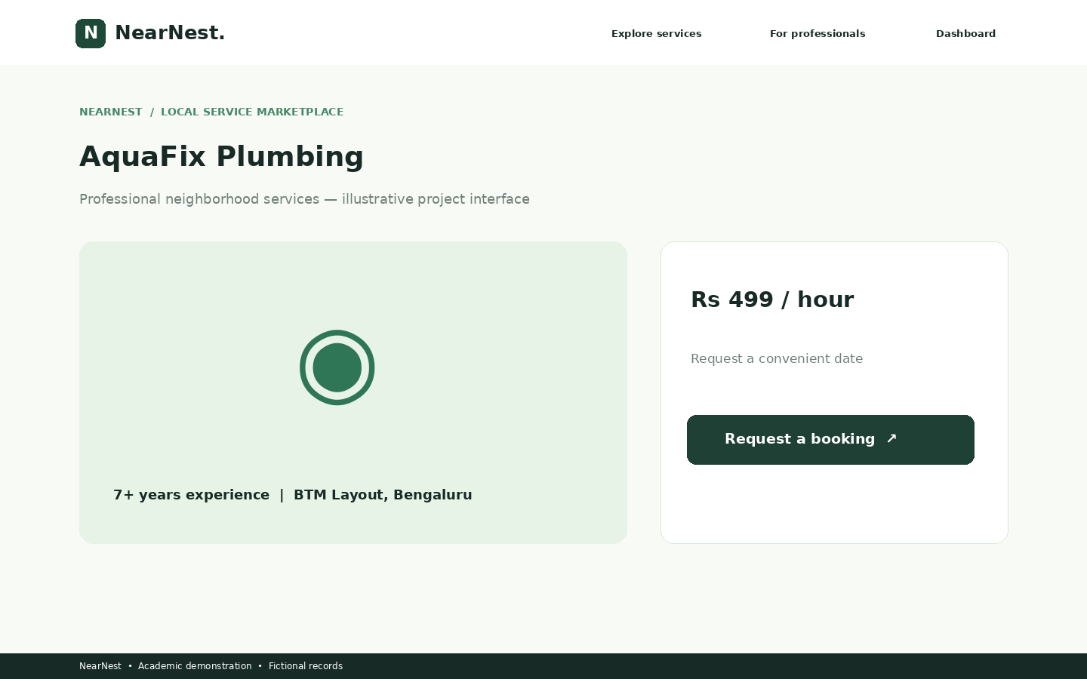Click the Rs 499 / hour price
1087x679 pixels.
point(772,300)
